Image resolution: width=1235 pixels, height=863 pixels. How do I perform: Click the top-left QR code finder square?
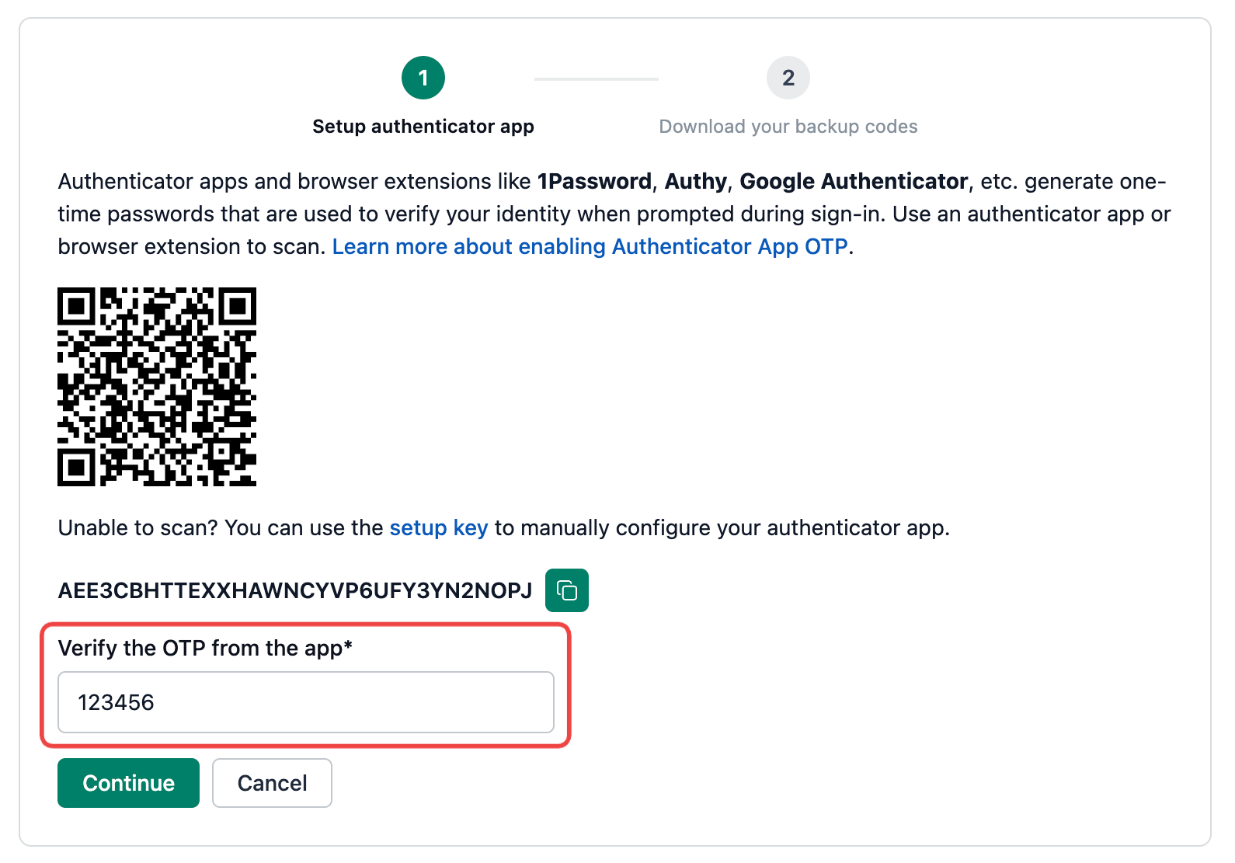click(x=76, y=306)
